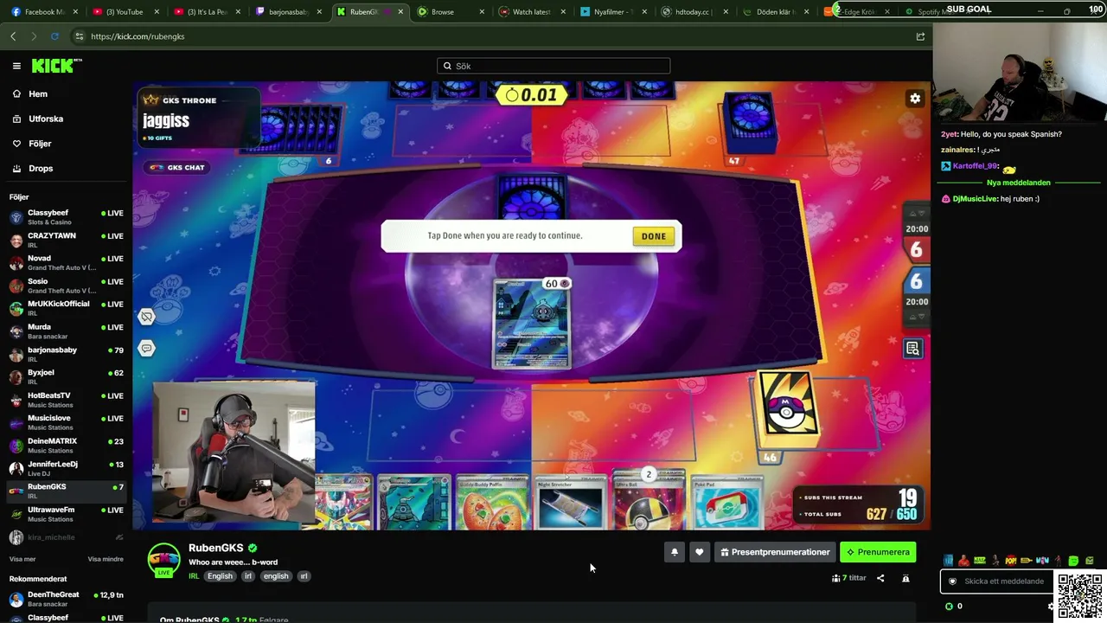Open Novad channel in the sidebar
1107x623 pixels.
click(66, 262)
